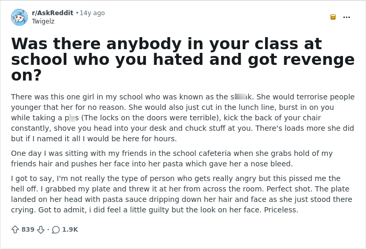Viewport: 366px width, 249px height.
Task: Open the three-dot more options menu
Action: (347, 17)
